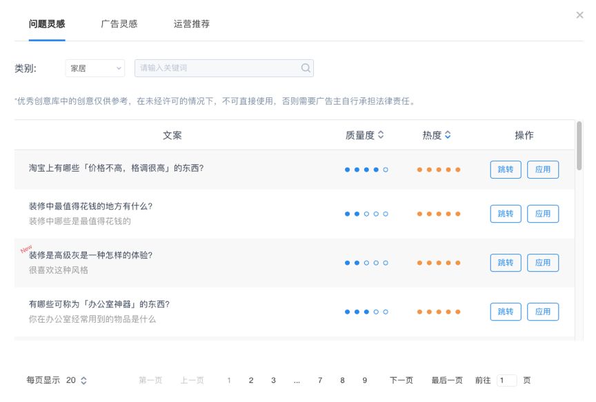
Task: Switch to the 广告灵感 tab
Action: (119, 24)
